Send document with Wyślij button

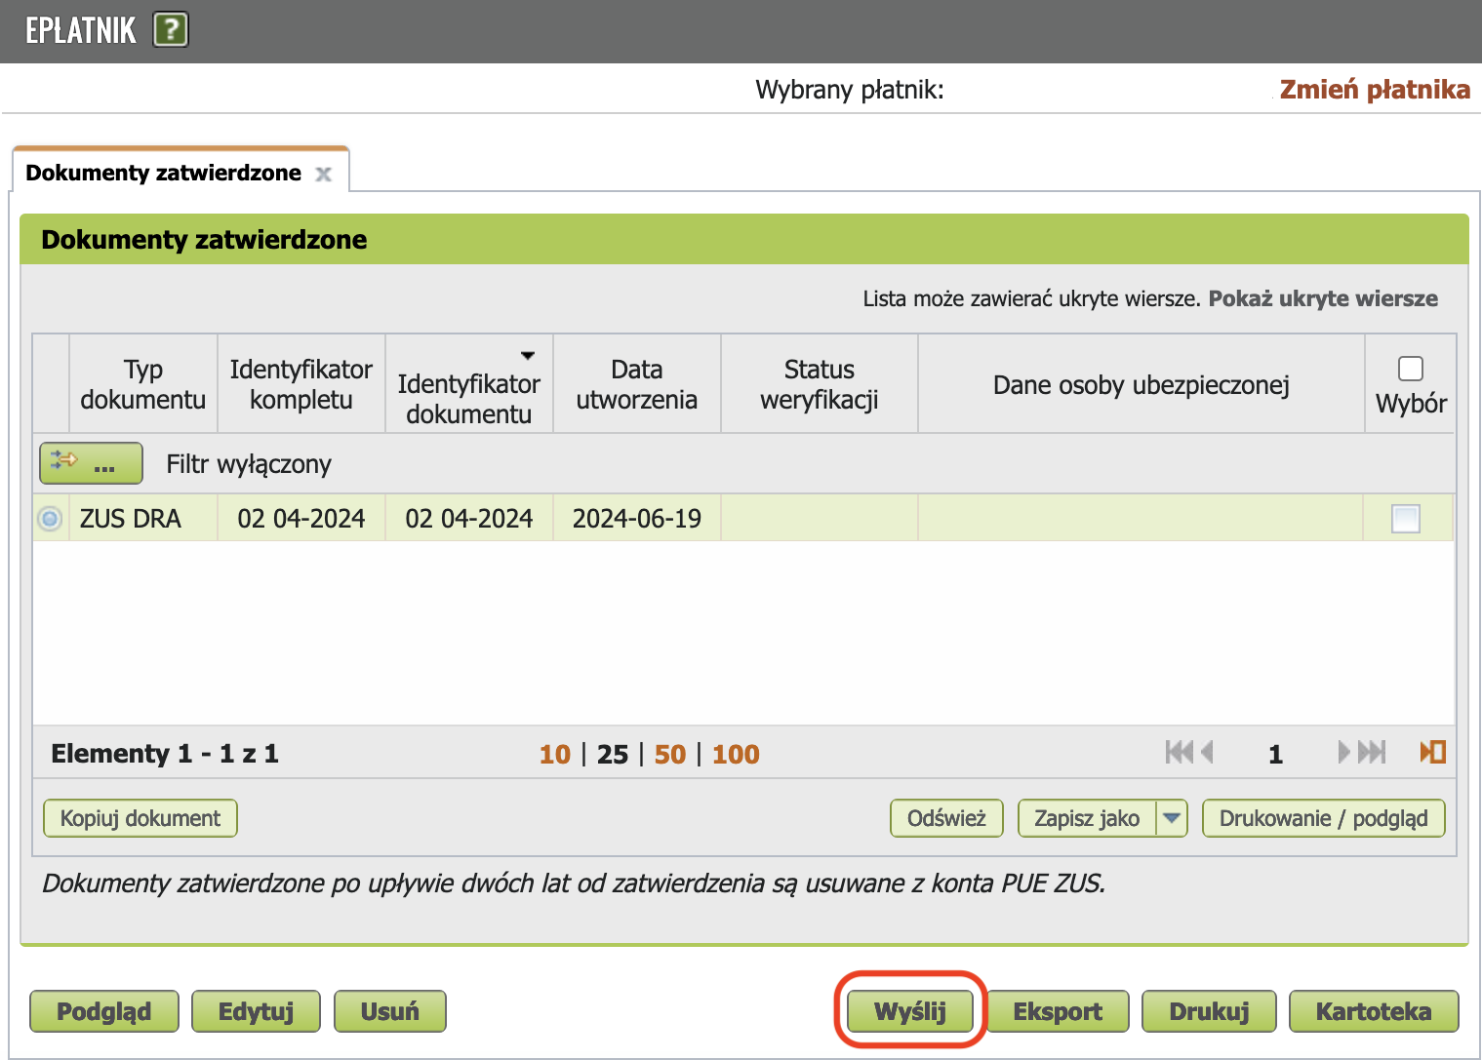[910, 1011]
